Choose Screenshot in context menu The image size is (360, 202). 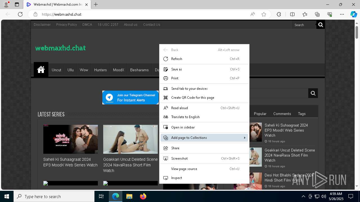pyautogui.click(x=204, y=159)
